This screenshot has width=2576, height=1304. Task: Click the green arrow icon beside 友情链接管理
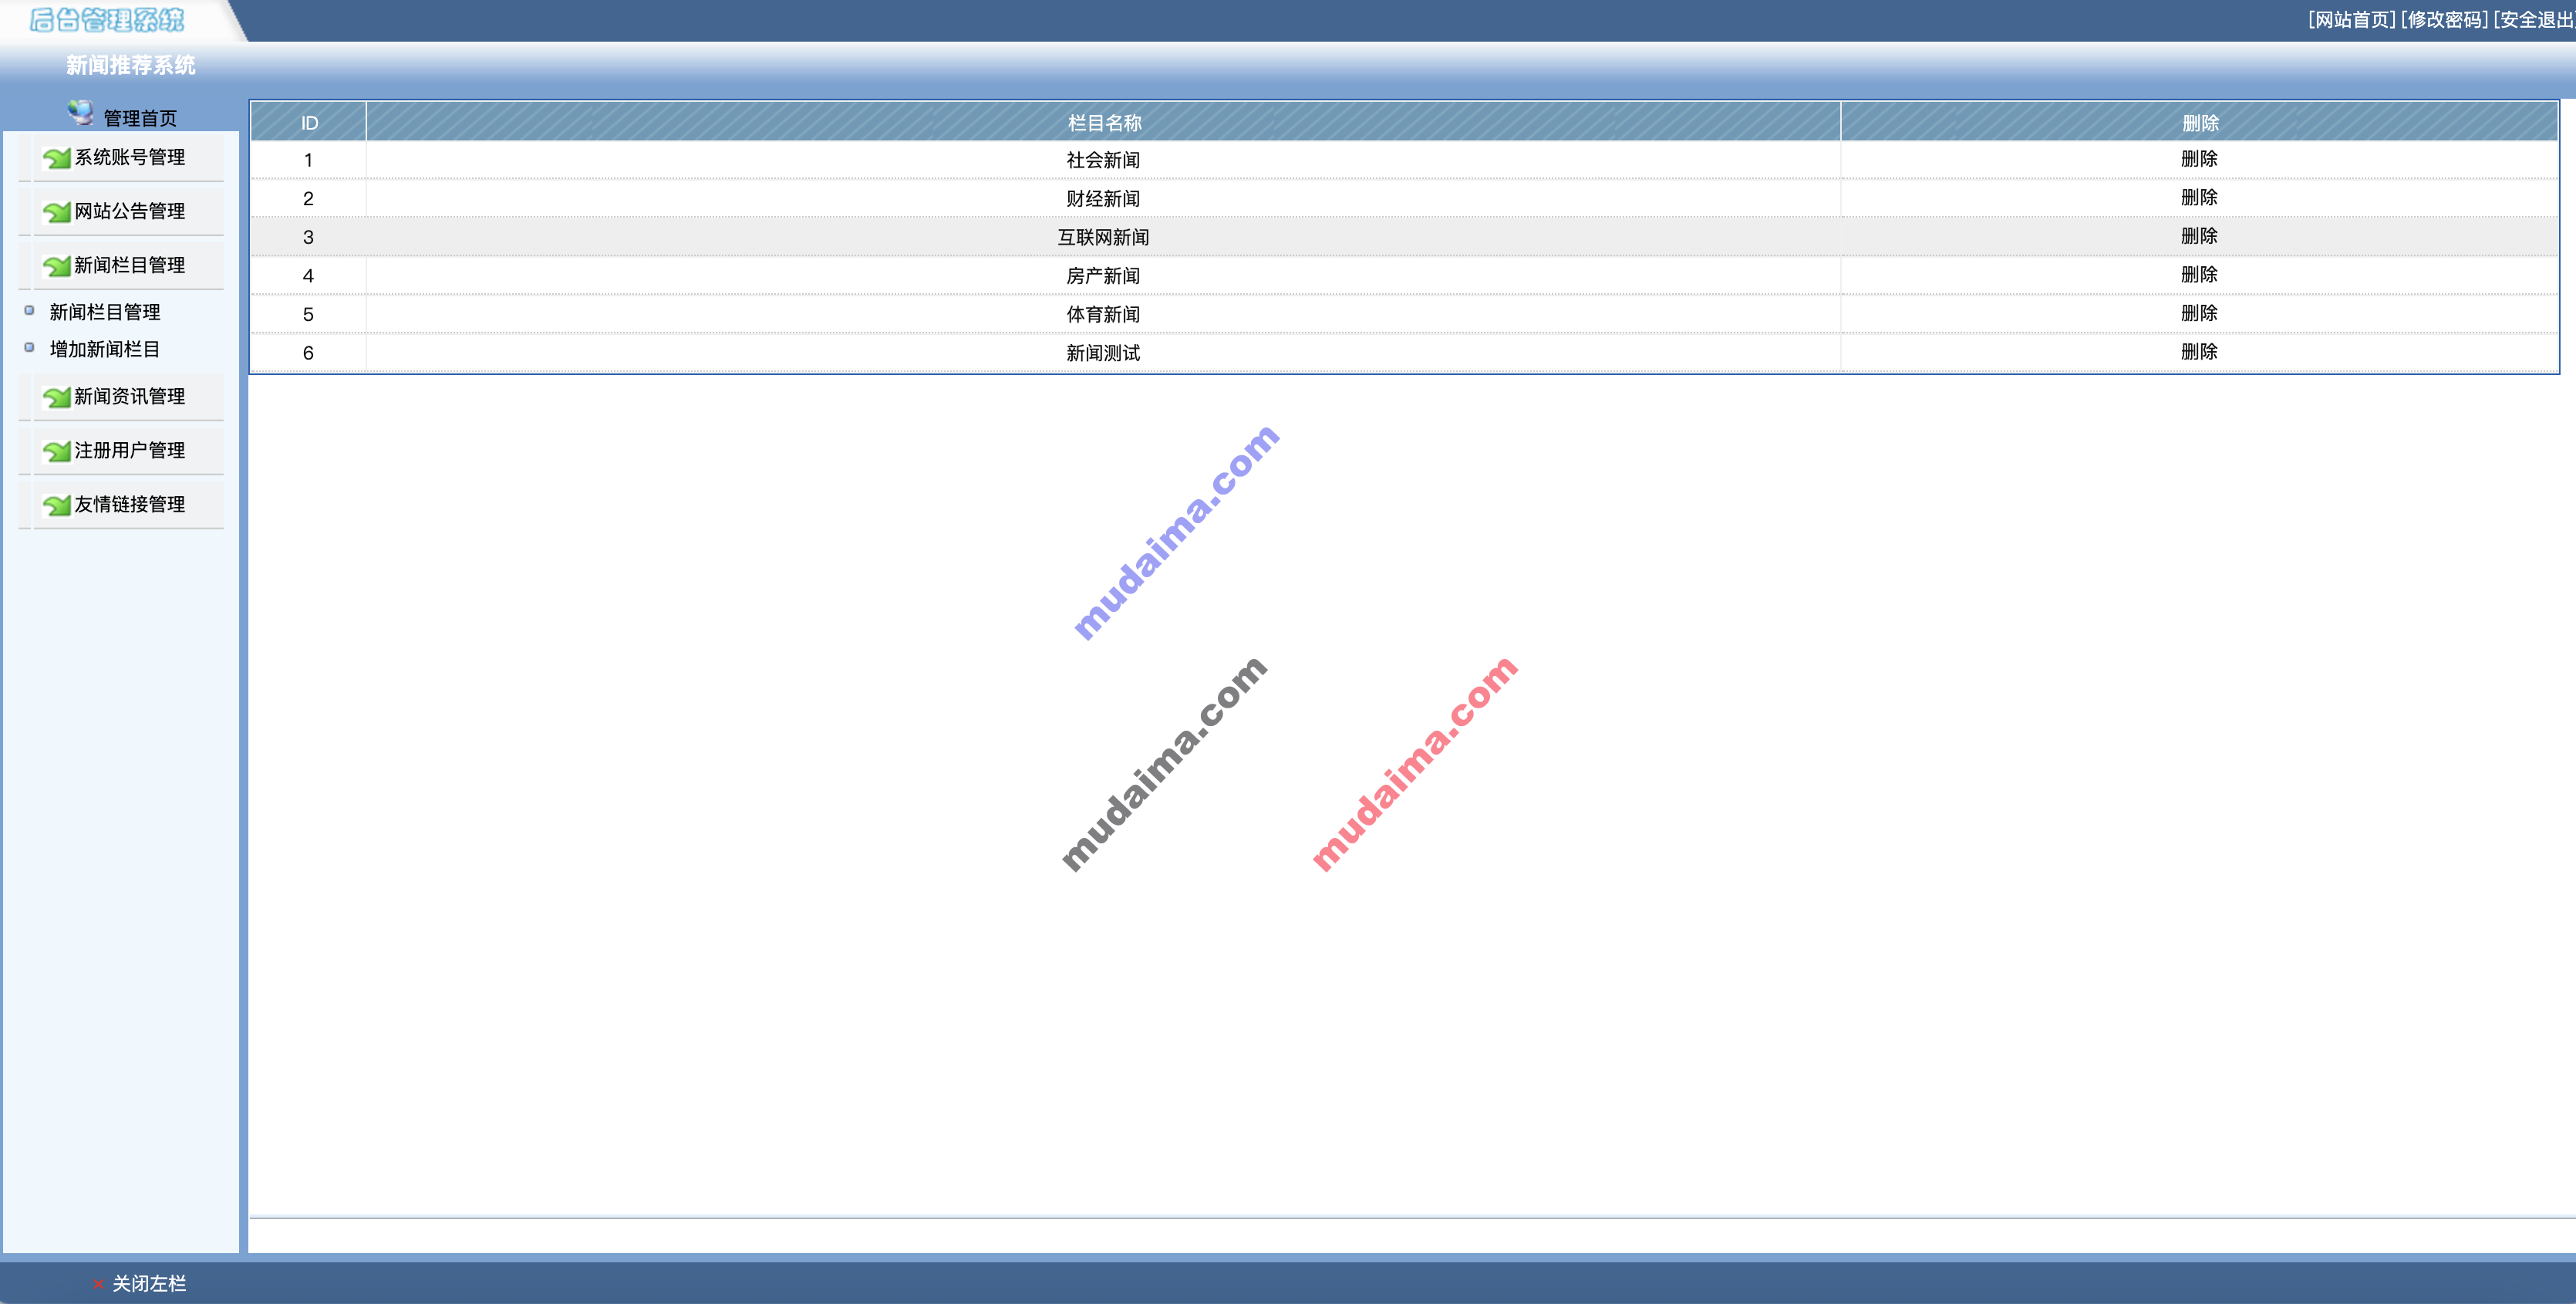57,505
